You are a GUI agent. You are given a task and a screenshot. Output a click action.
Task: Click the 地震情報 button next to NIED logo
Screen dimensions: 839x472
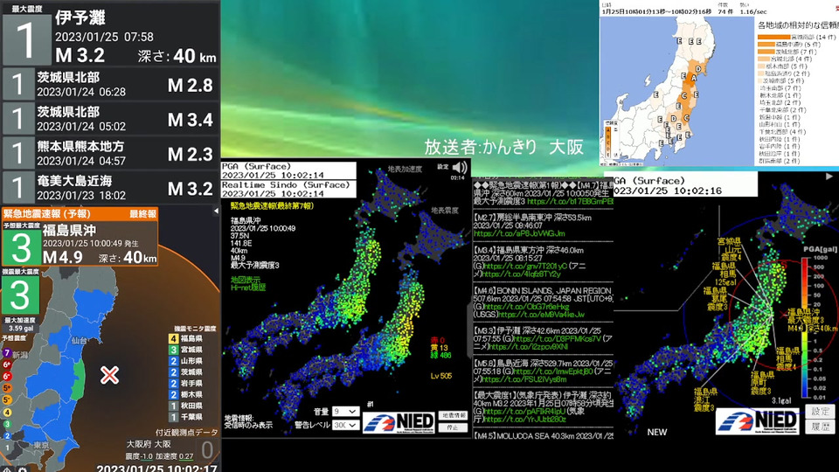(453, 415)
